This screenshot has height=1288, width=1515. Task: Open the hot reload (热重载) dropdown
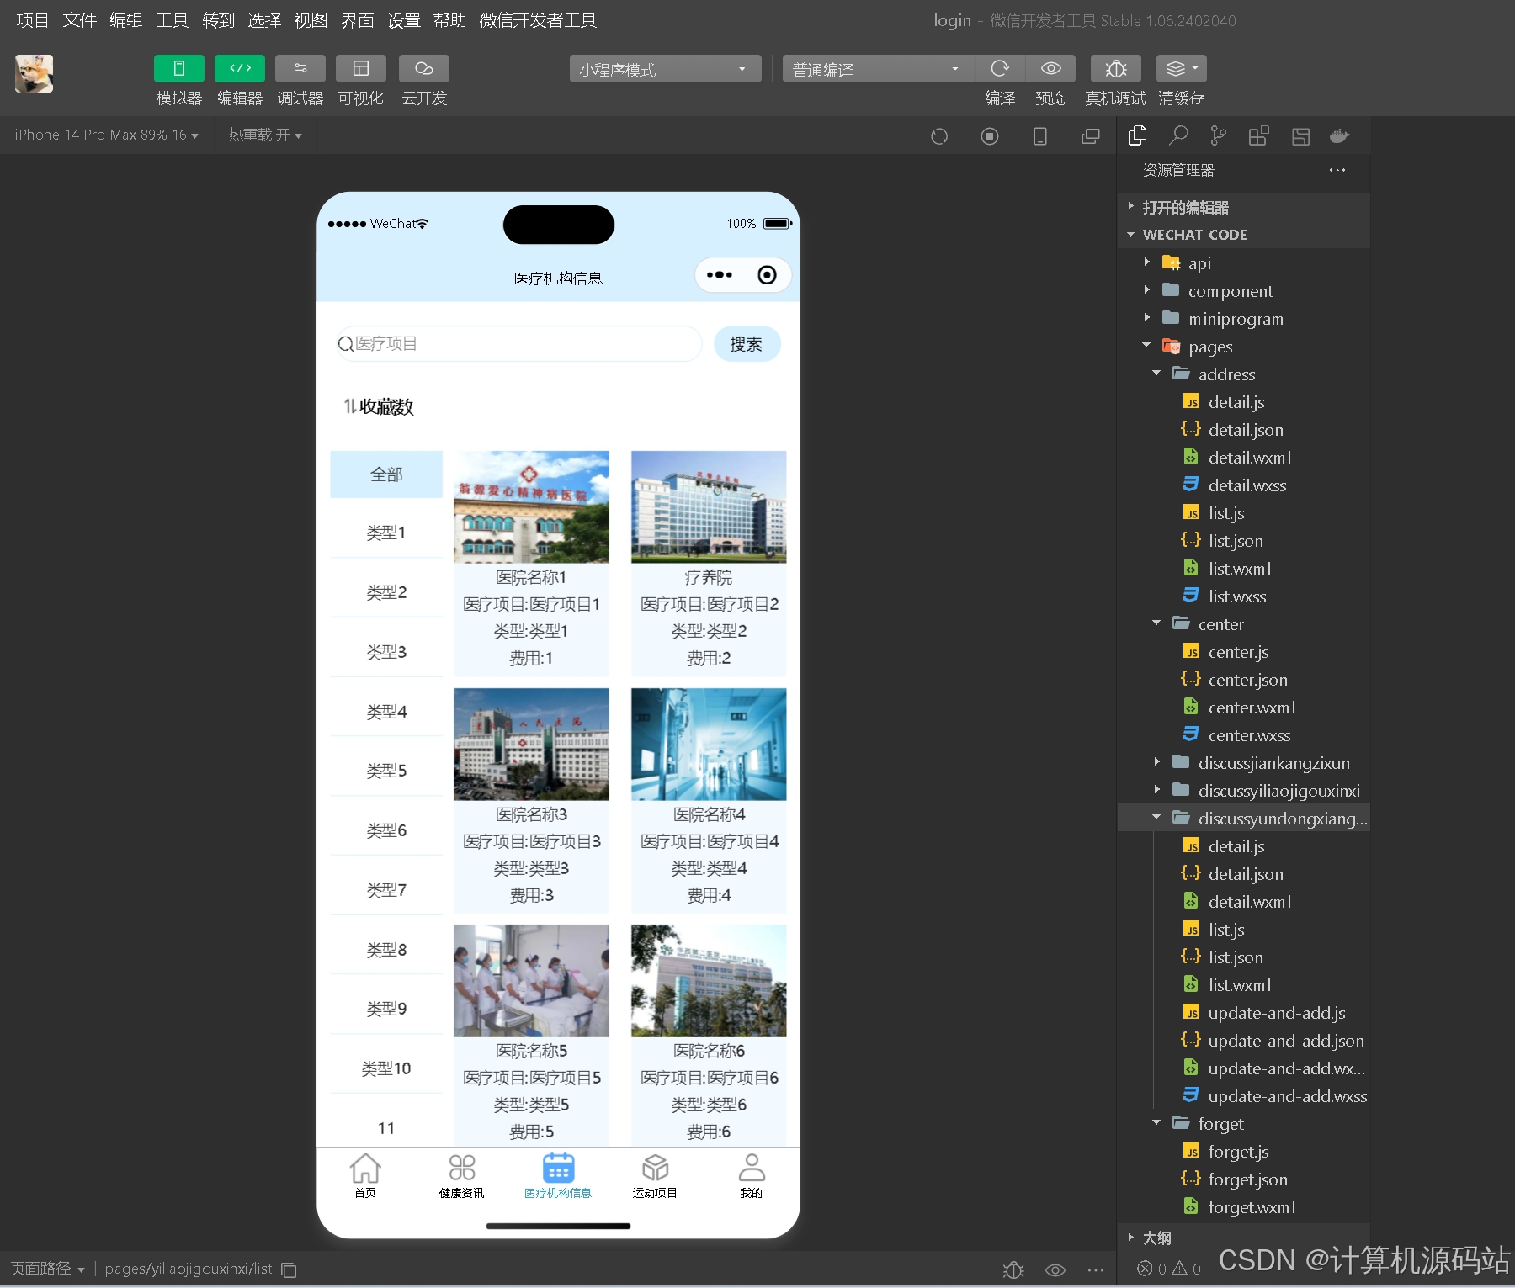point(265,135)
